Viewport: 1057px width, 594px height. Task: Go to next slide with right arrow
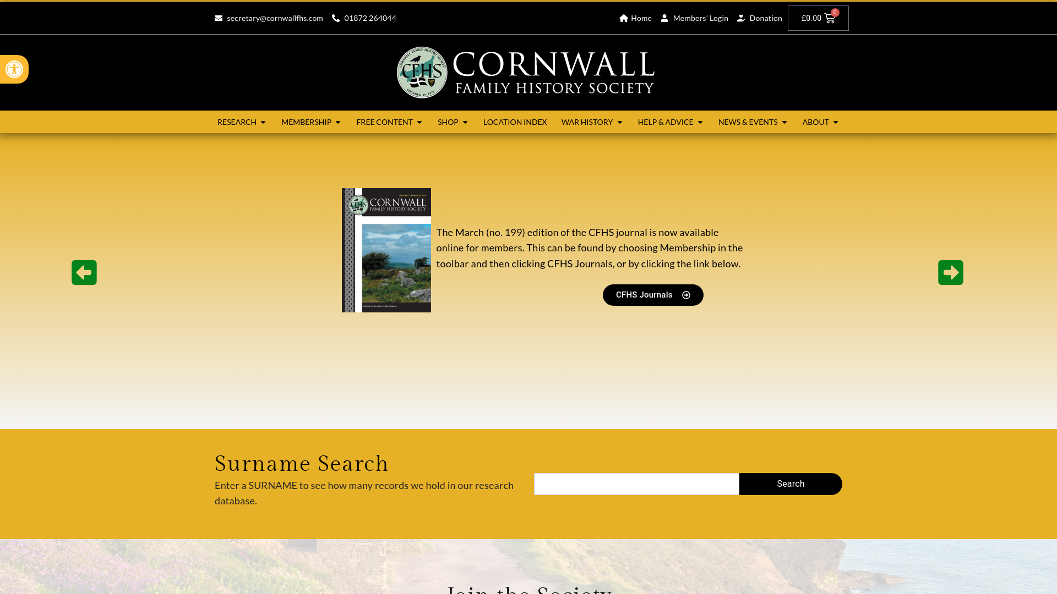coord(951,272)
